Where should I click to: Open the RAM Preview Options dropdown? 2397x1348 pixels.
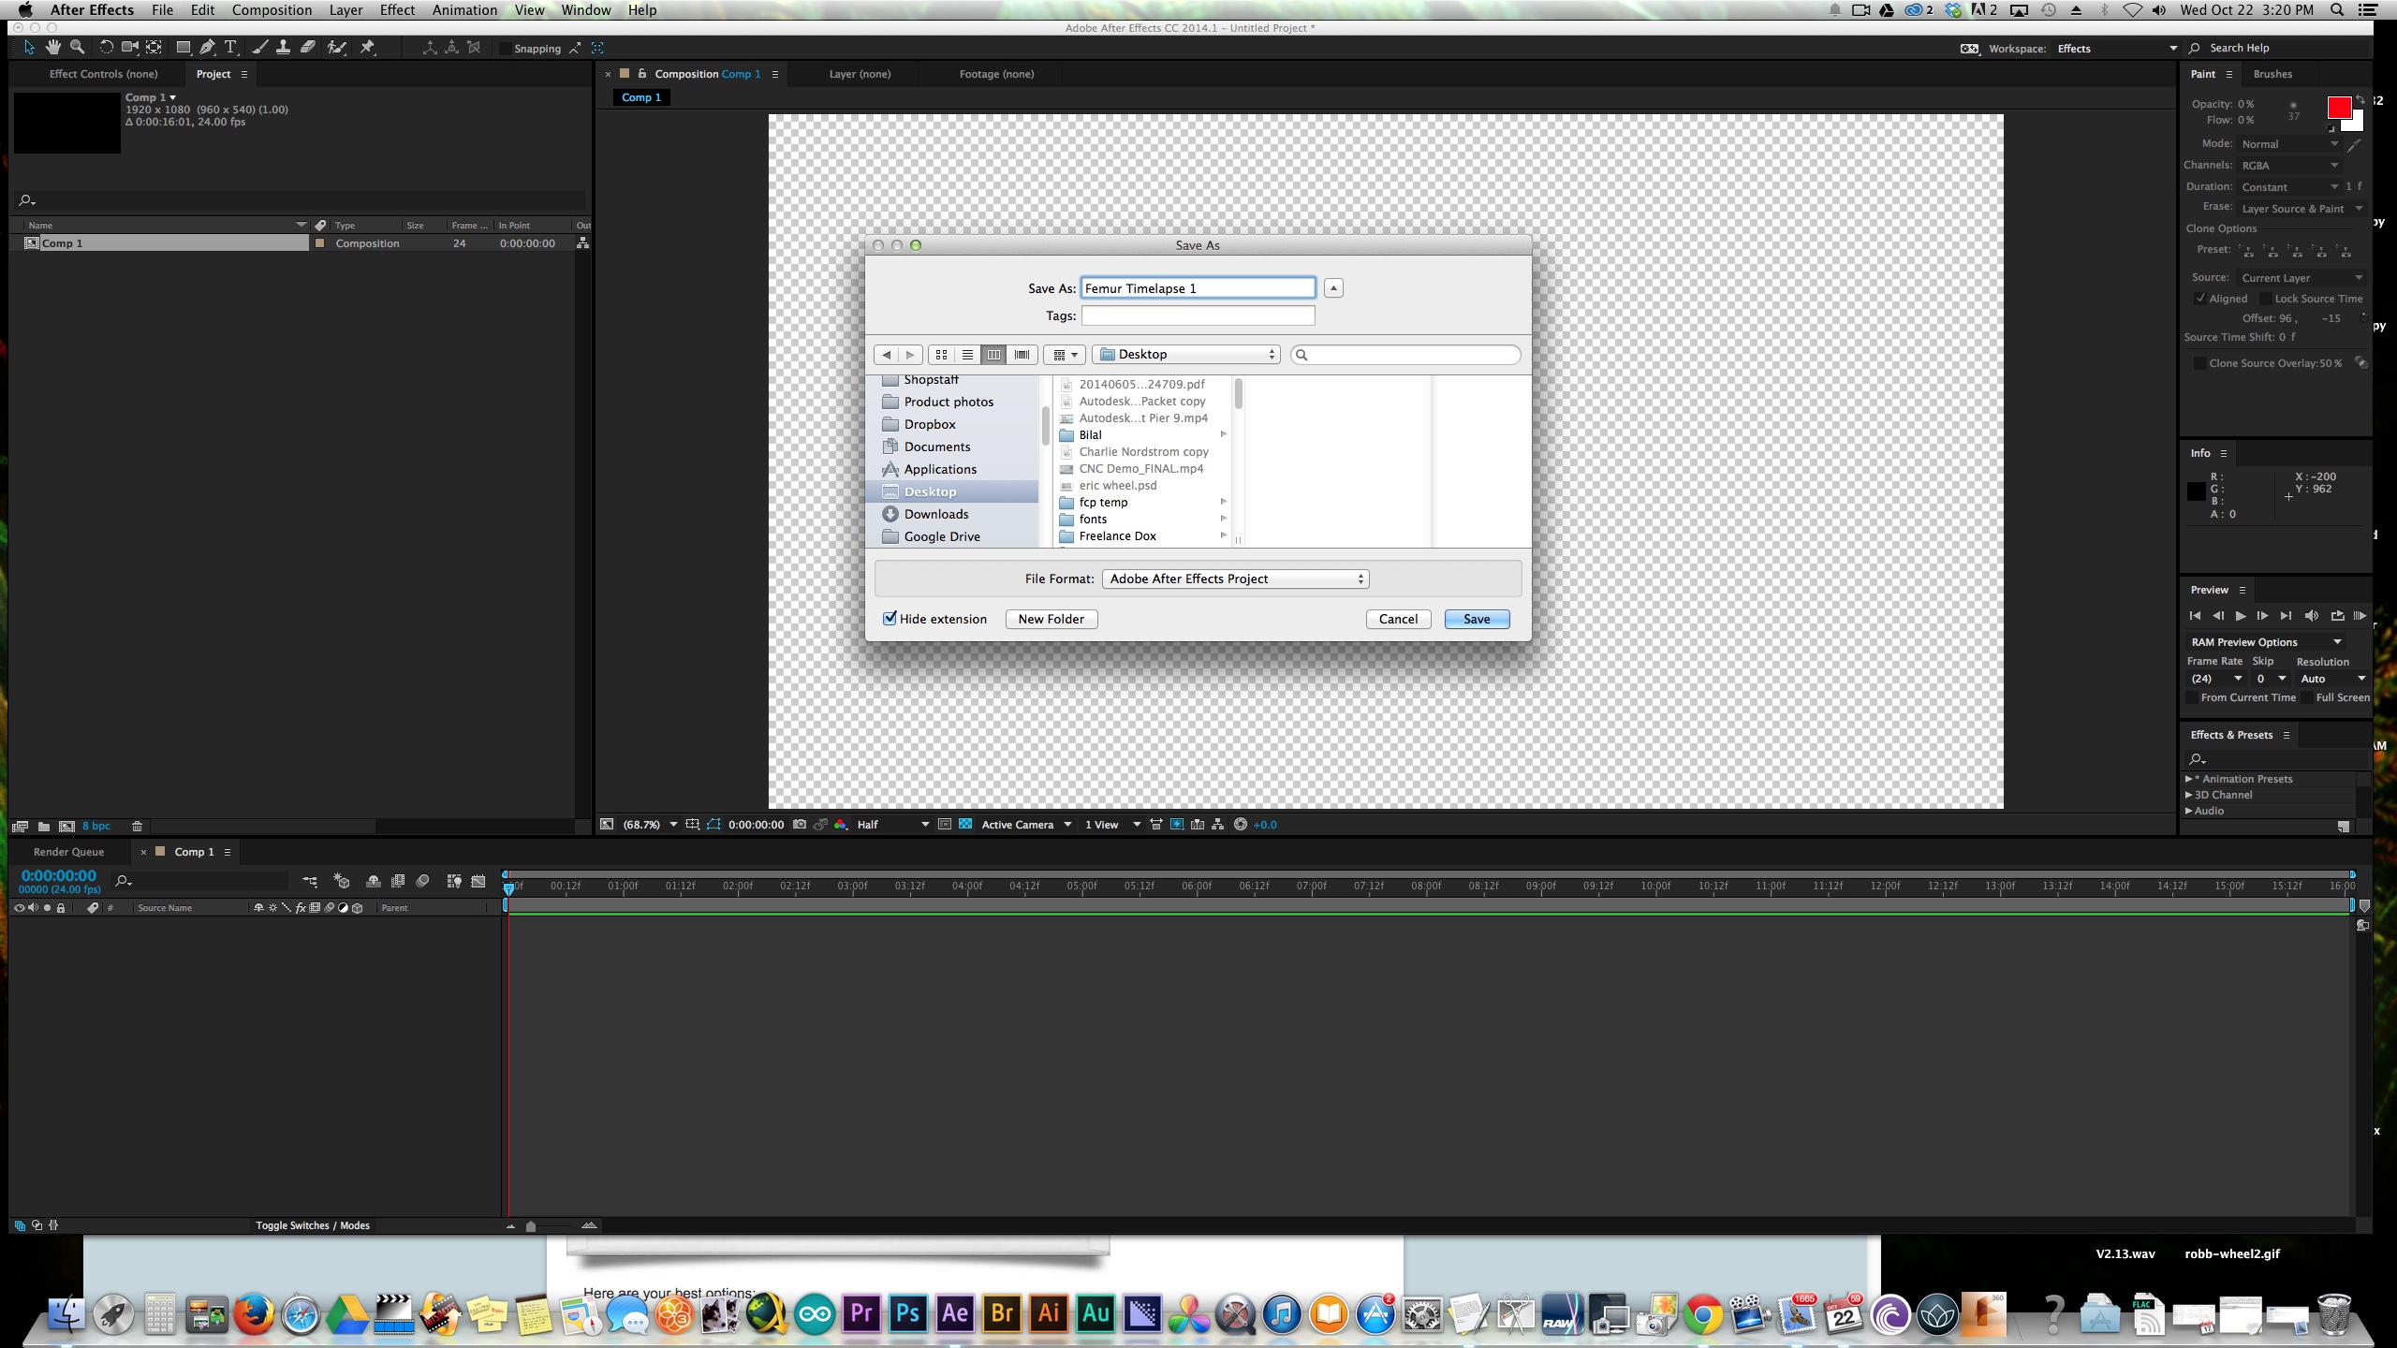coord(2266,642)
